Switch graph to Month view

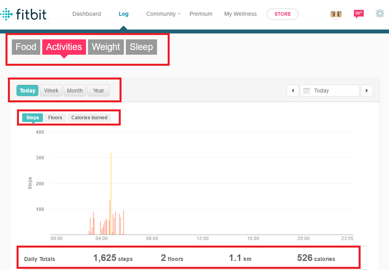(x=75, y=91)
